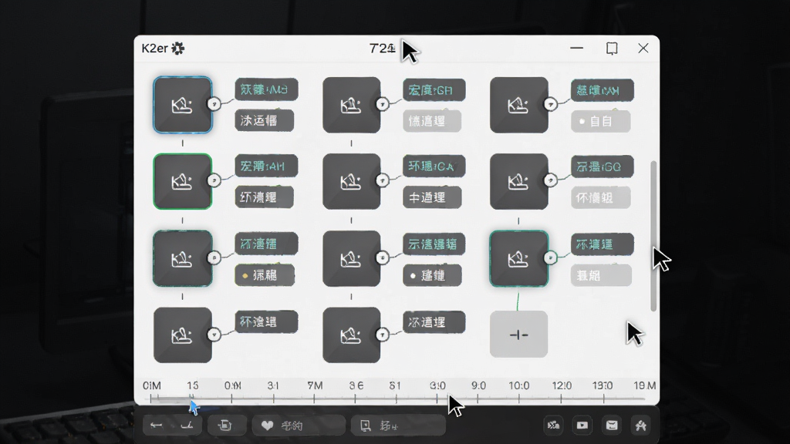Select the blue-bordered node tile
Viewport: 790px width, 444px height.
coord(182,105)
